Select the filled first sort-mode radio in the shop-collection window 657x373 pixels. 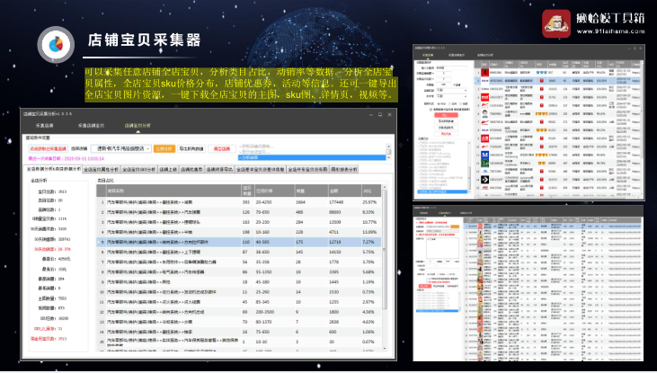439,104
